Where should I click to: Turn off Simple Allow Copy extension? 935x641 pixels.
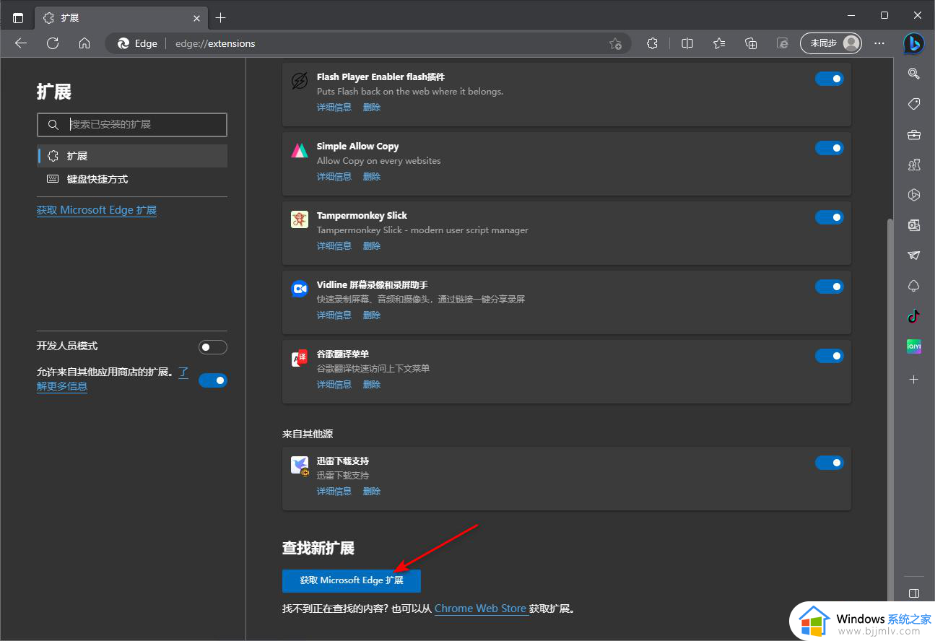point(830,148)
